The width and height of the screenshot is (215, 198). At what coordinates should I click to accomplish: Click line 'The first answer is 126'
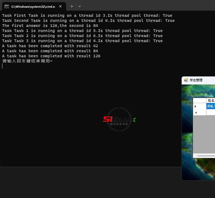50,26
